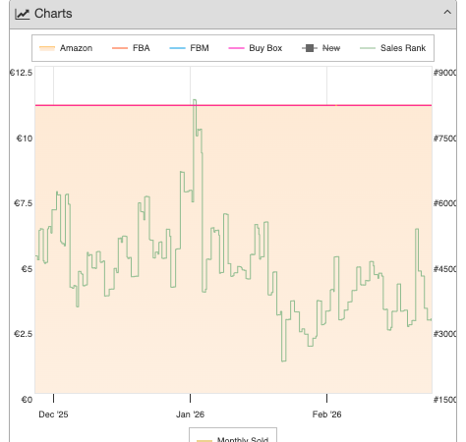Click the #6000 rank axis label
The height and width of the screenshot is (442, 466).
click(x=445, y=203)
